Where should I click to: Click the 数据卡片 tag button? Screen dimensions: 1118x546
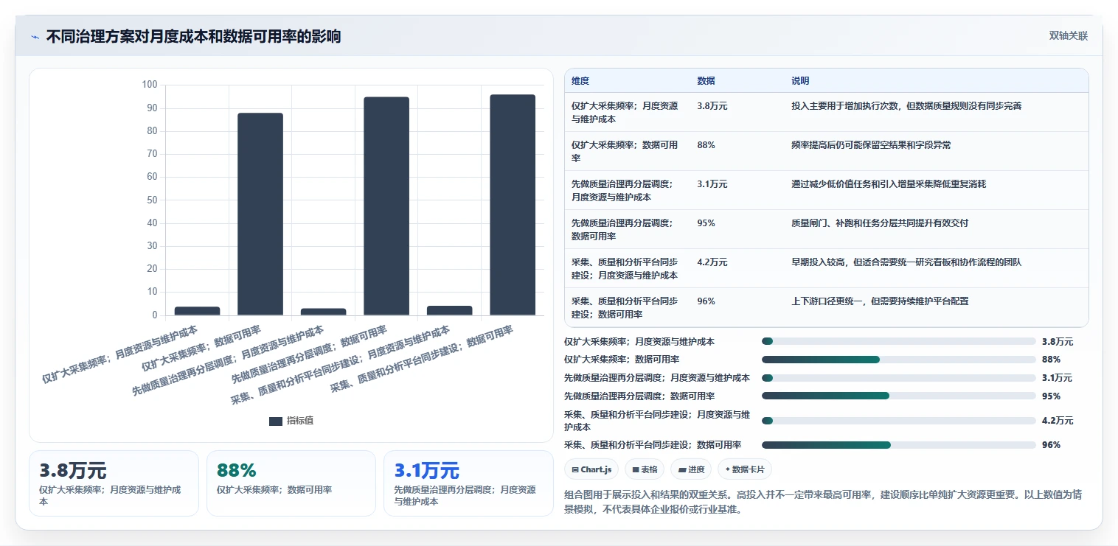[x=744, y=469]
